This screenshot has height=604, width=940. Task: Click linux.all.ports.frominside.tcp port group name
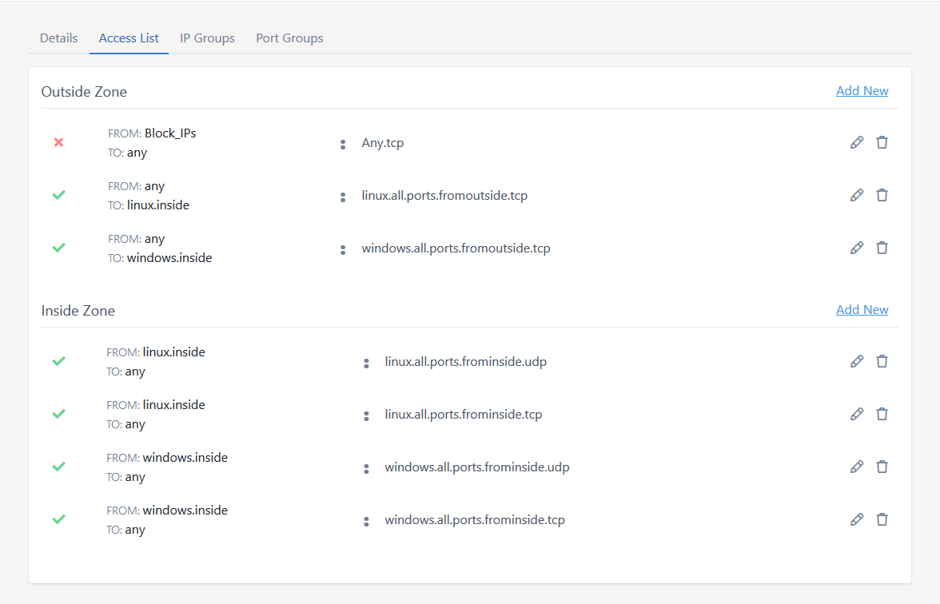[x=464, y=415]
